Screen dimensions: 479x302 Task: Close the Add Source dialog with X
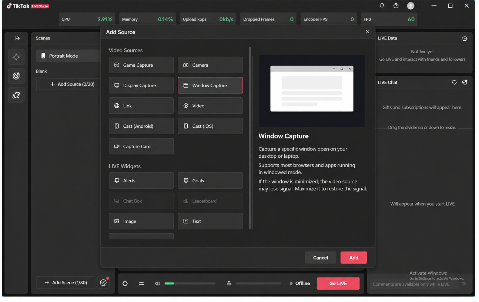(367, 32)
